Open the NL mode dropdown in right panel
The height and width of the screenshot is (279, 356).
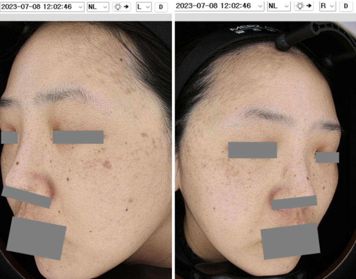click(279, 6)
